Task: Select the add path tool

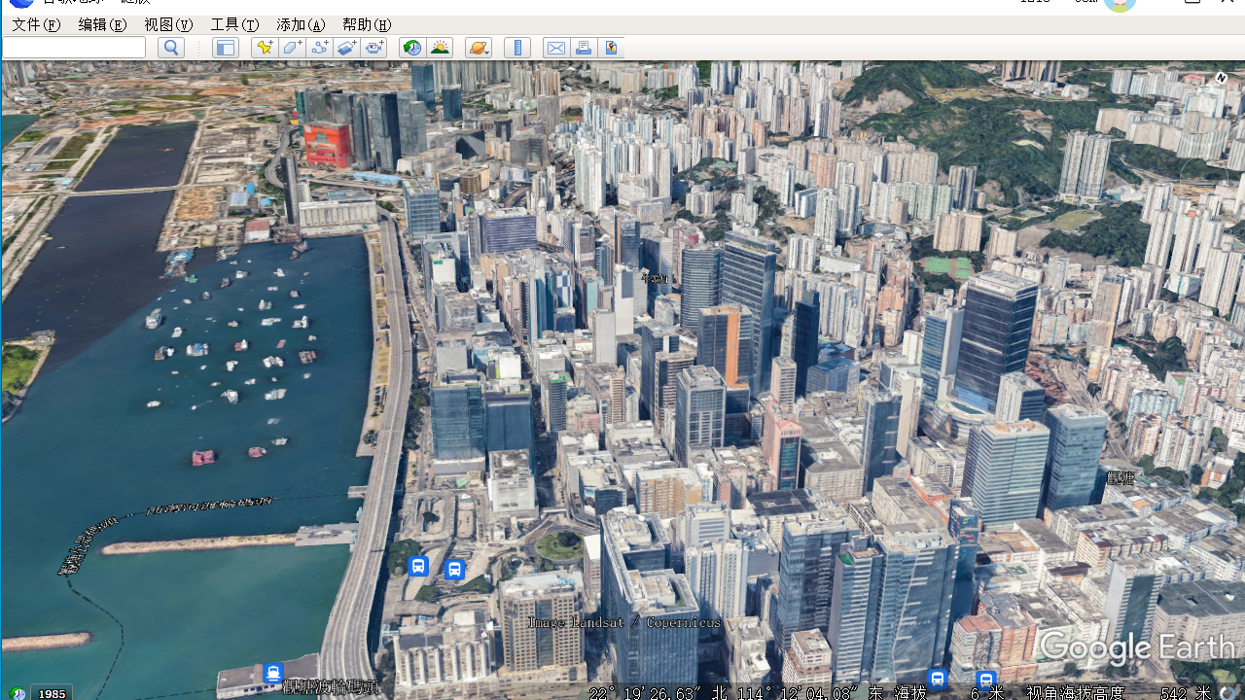Action: pos(319,48)
